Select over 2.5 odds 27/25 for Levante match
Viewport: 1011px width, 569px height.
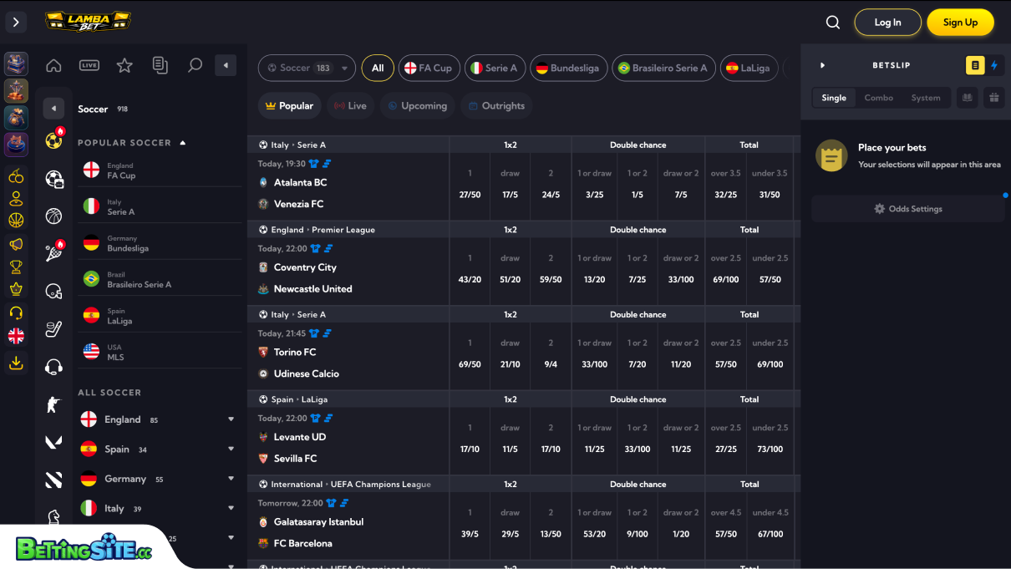(725, 449)
